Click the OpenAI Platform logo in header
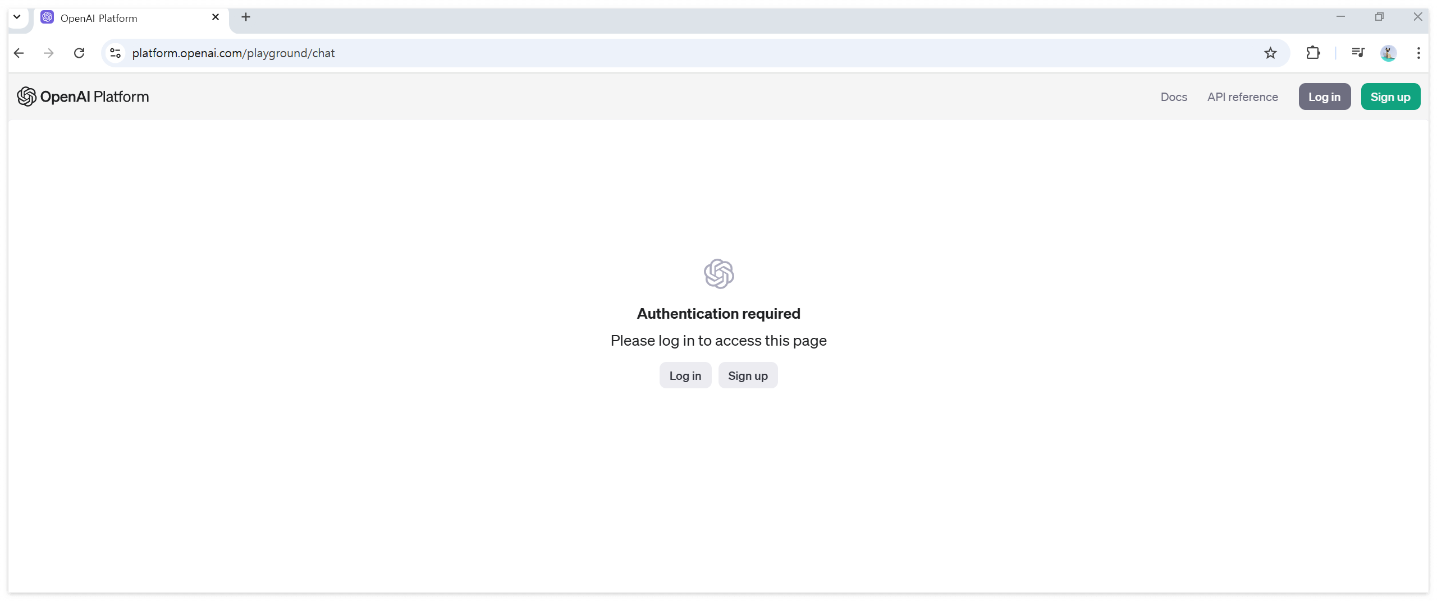The width and height of the screenshot is (1437, 601). pyautogui.click(x=83, y=97)
